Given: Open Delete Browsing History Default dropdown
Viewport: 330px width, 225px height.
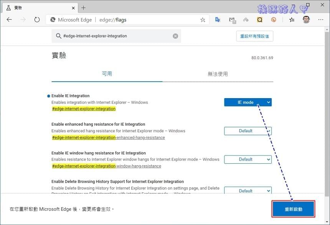Looking at the screenshot, I should coord(248,191).
